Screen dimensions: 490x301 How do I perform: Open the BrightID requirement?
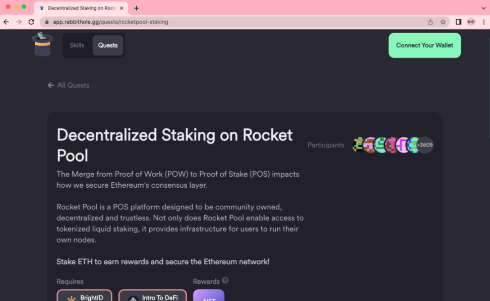click(84, 295)
